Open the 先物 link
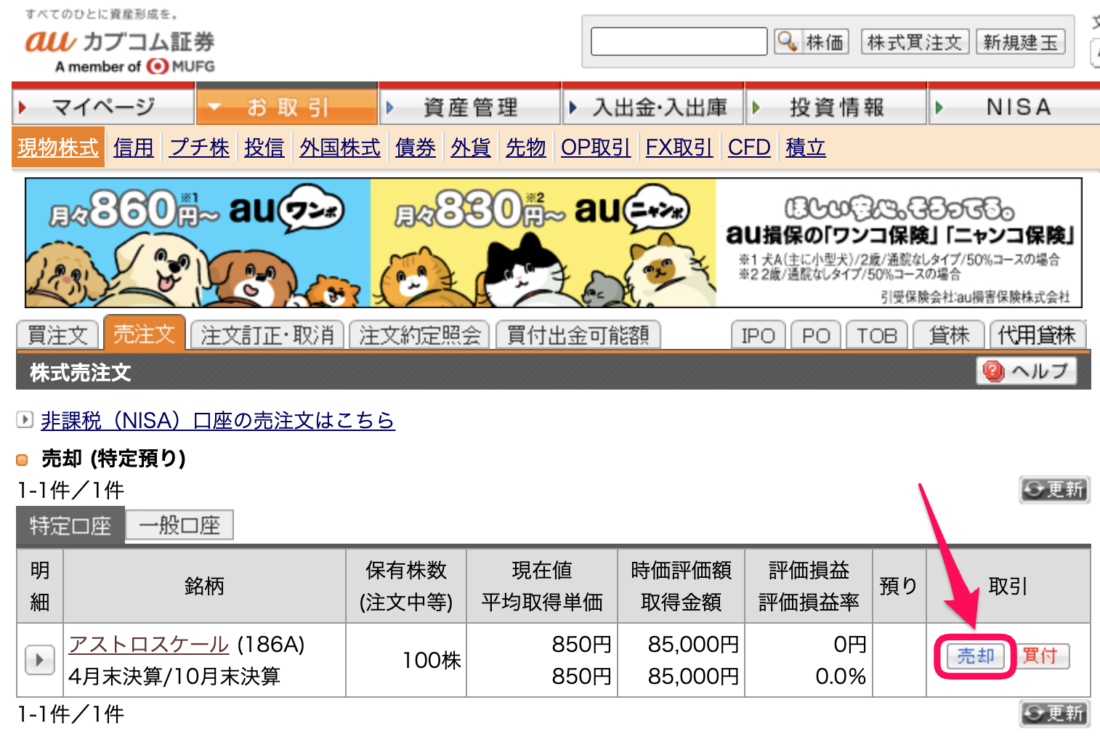The width and height of the screenshot is (1100, 753). point(526,148)
